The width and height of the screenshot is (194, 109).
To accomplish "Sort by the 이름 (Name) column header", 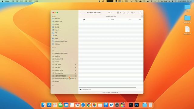I will click(84, 19).
